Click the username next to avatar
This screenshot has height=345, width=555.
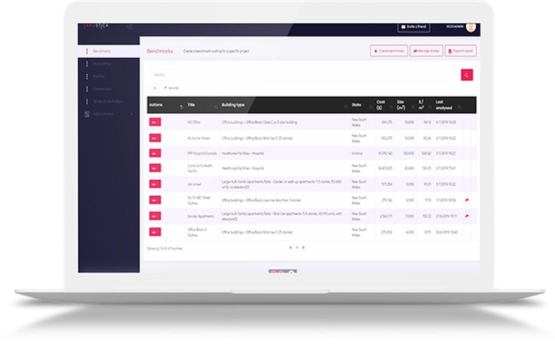coord(455,27)
